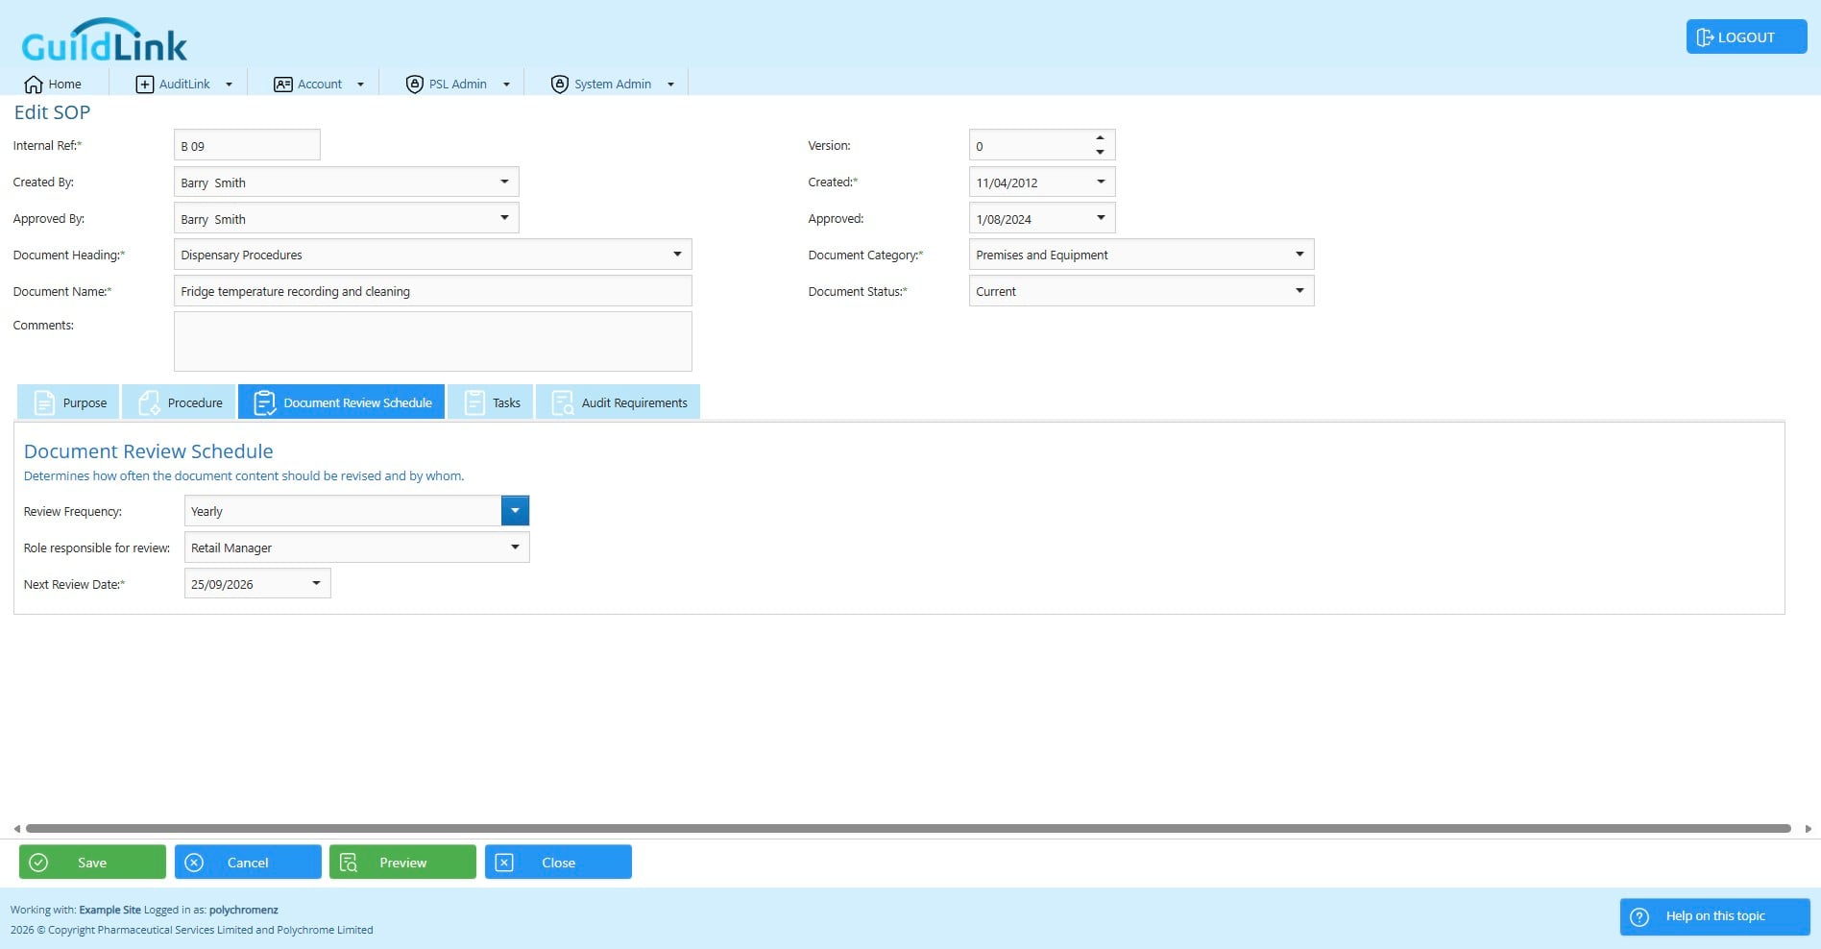The height and width of the screenshot is (949, 1821).
Task: Click the Document Name input field
Action: point(432,291)
